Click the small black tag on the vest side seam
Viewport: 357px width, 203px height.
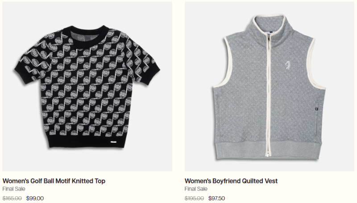(x=317, y=109)
